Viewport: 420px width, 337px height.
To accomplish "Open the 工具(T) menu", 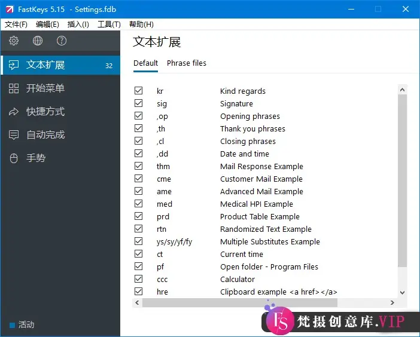I will coord(109,24).
